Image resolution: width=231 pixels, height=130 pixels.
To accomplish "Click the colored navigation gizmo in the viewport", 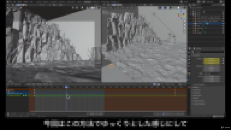I will (x=181, y=15).
